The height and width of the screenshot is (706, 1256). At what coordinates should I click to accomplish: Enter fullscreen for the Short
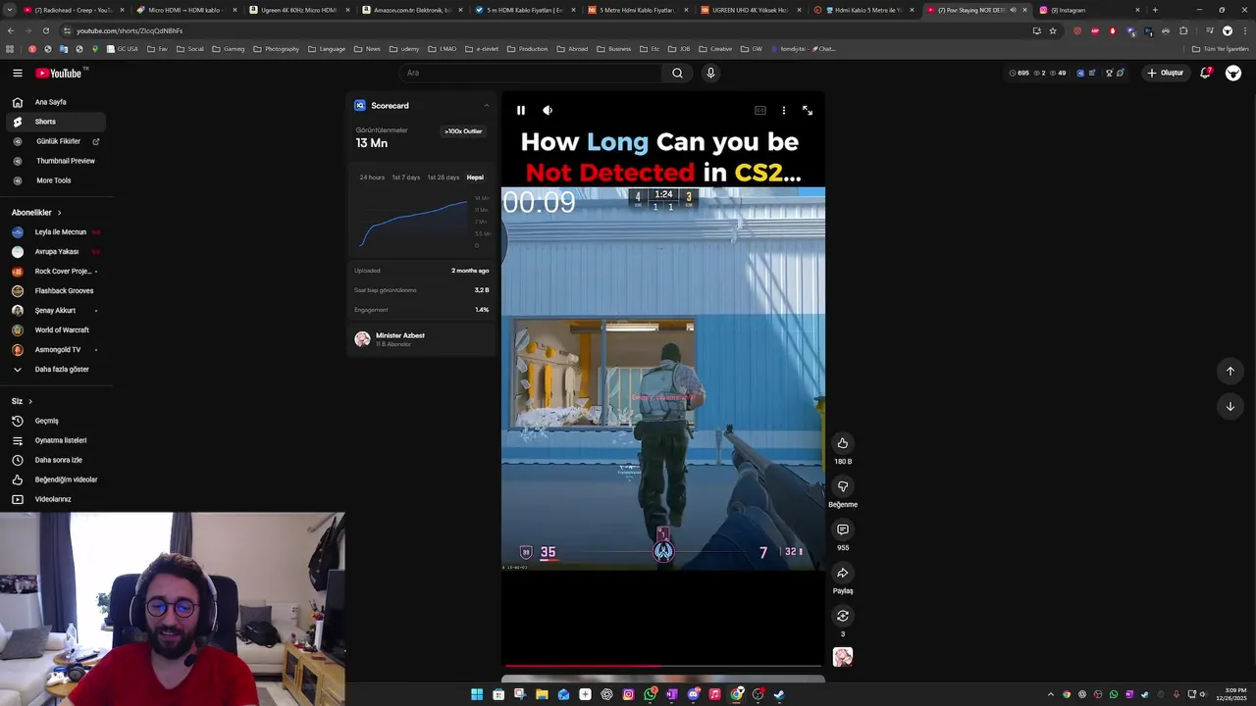[x=808, y=111]
